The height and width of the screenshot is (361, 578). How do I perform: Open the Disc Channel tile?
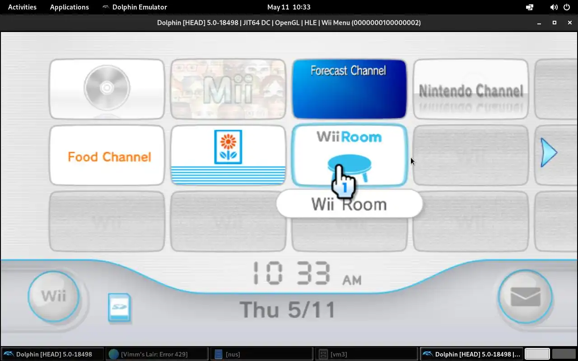pos(107,89)
